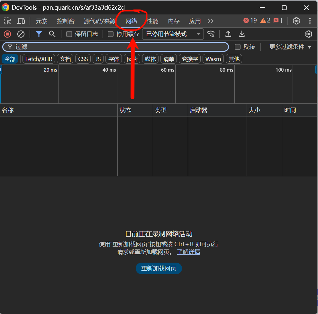
Task: Open the 源代码/来源 tab
Action: pyautogui.click(x=100, y=21)
